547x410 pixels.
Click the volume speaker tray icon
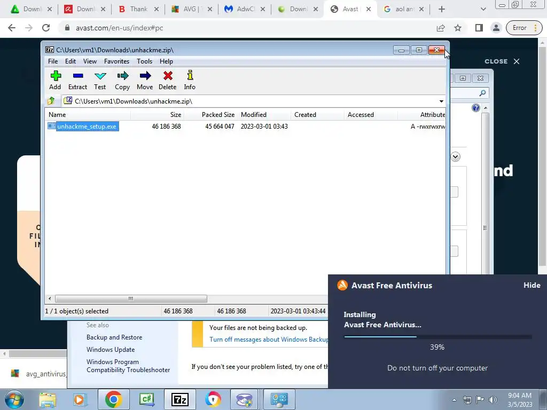[x=493, y=399]
